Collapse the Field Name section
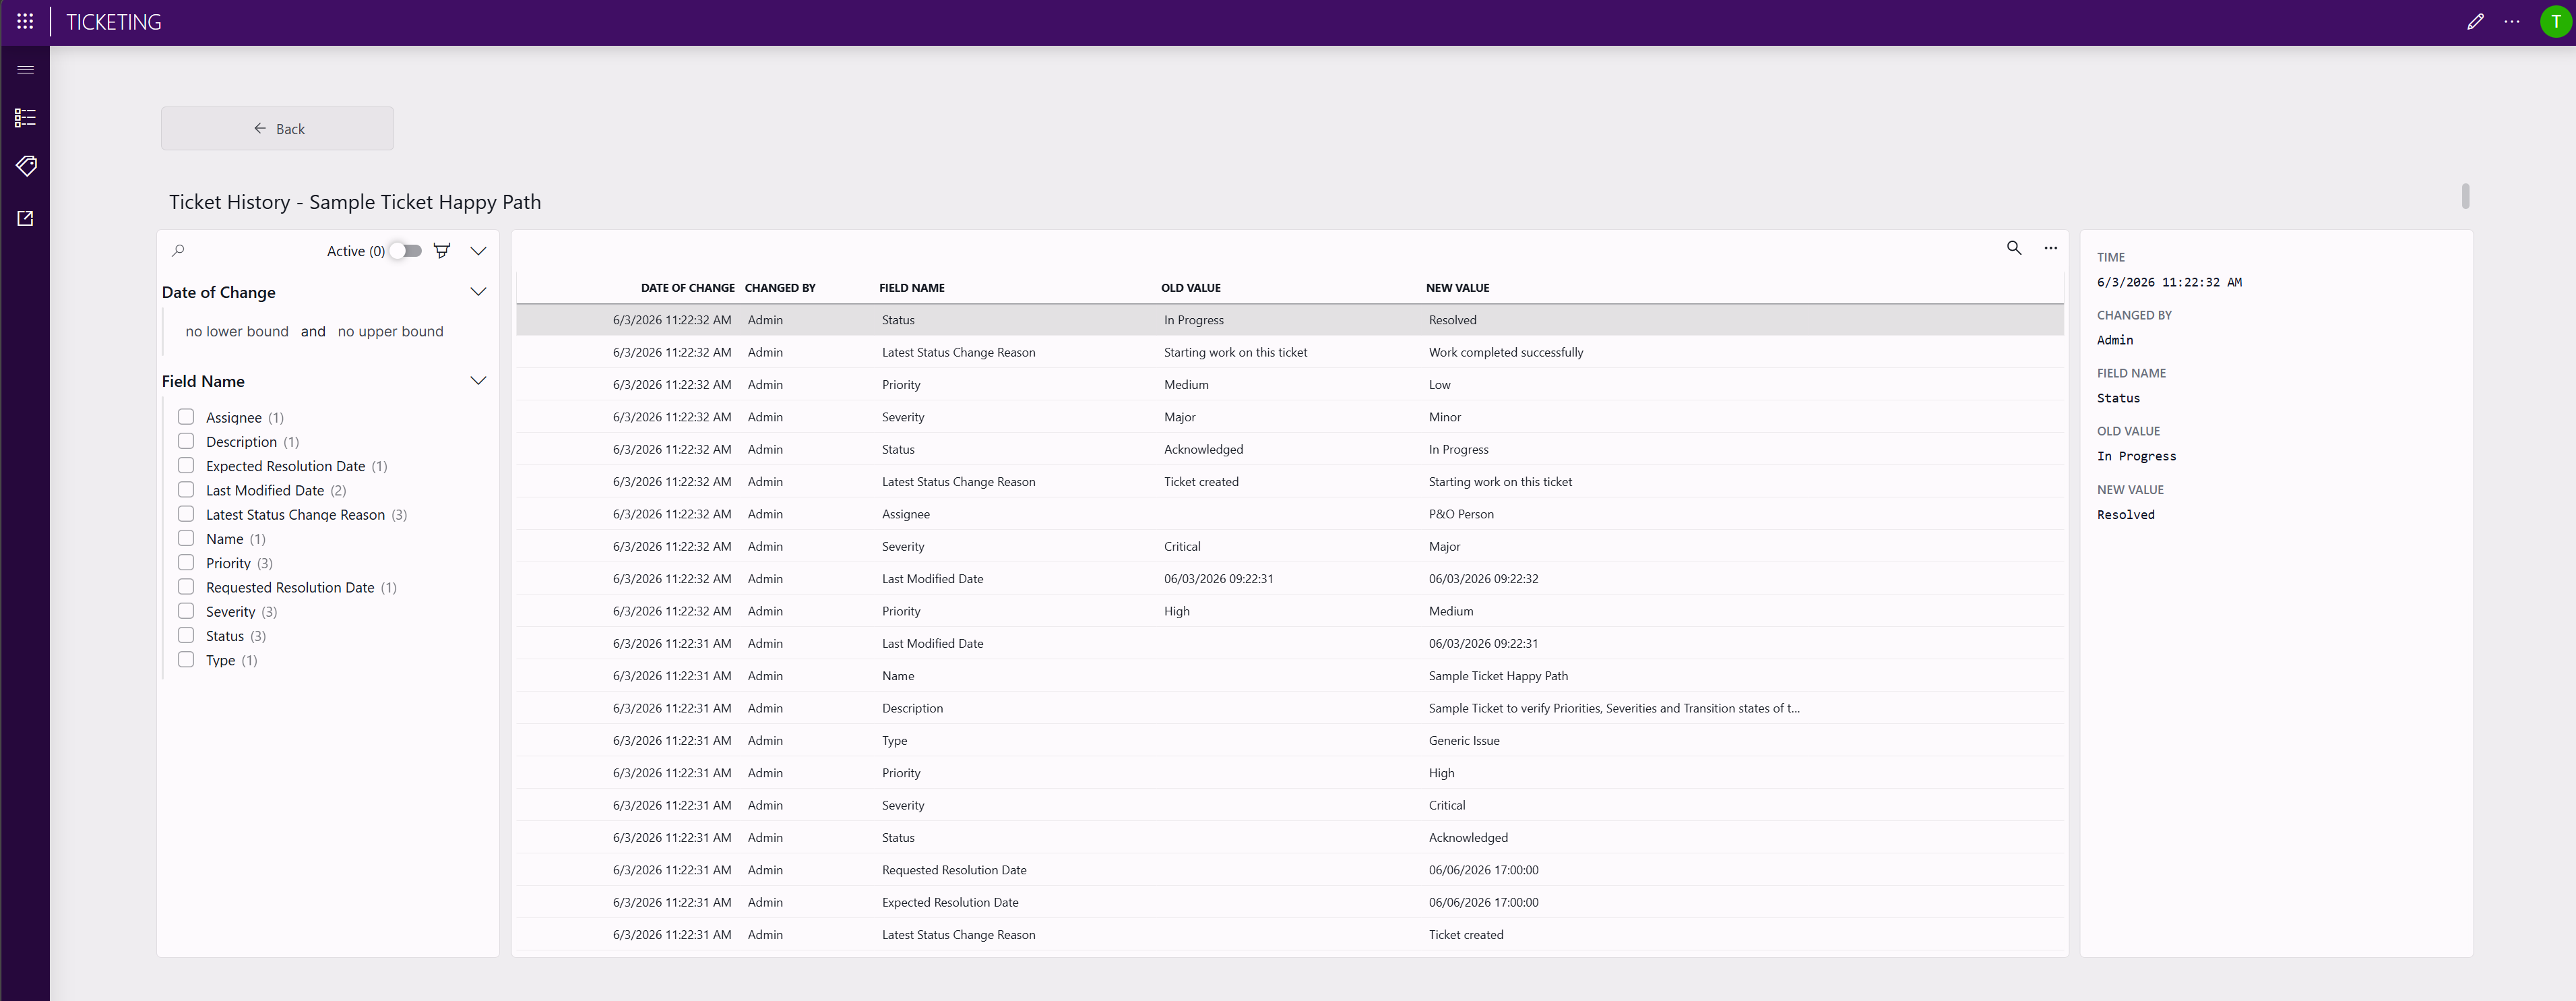This screenshot has width=2576, height=1001. [x=478, y=381]
